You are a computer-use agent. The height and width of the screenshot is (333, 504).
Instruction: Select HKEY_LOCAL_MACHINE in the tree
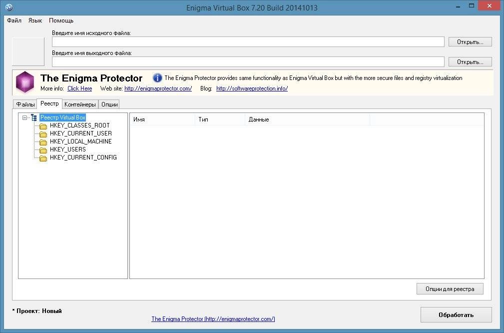point(81,141)
